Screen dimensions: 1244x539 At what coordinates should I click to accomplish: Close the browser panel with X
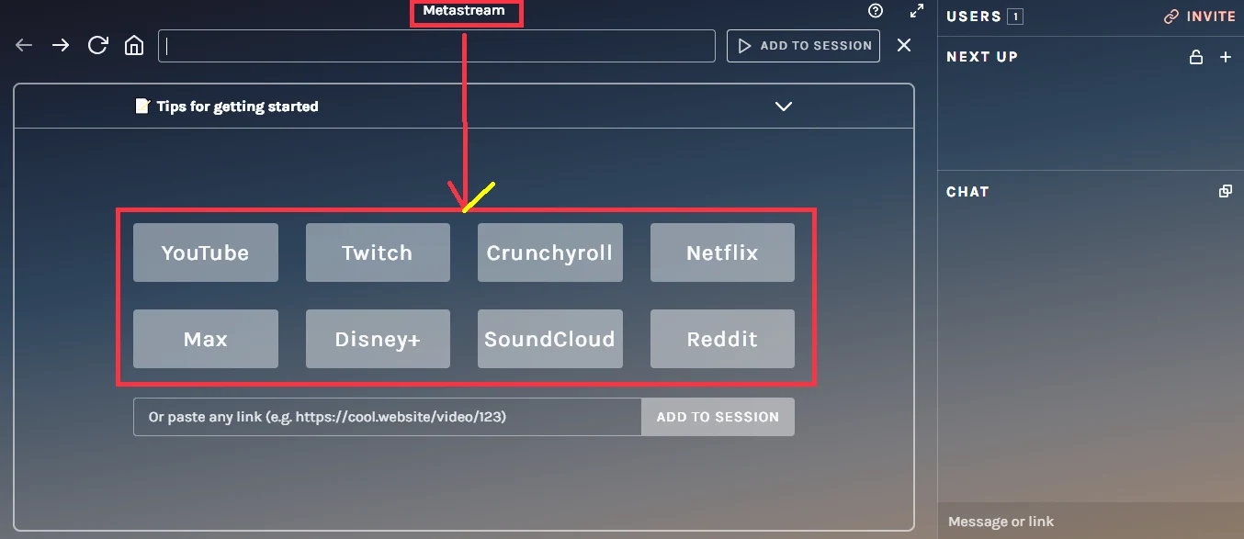click(x=904, y=46)
